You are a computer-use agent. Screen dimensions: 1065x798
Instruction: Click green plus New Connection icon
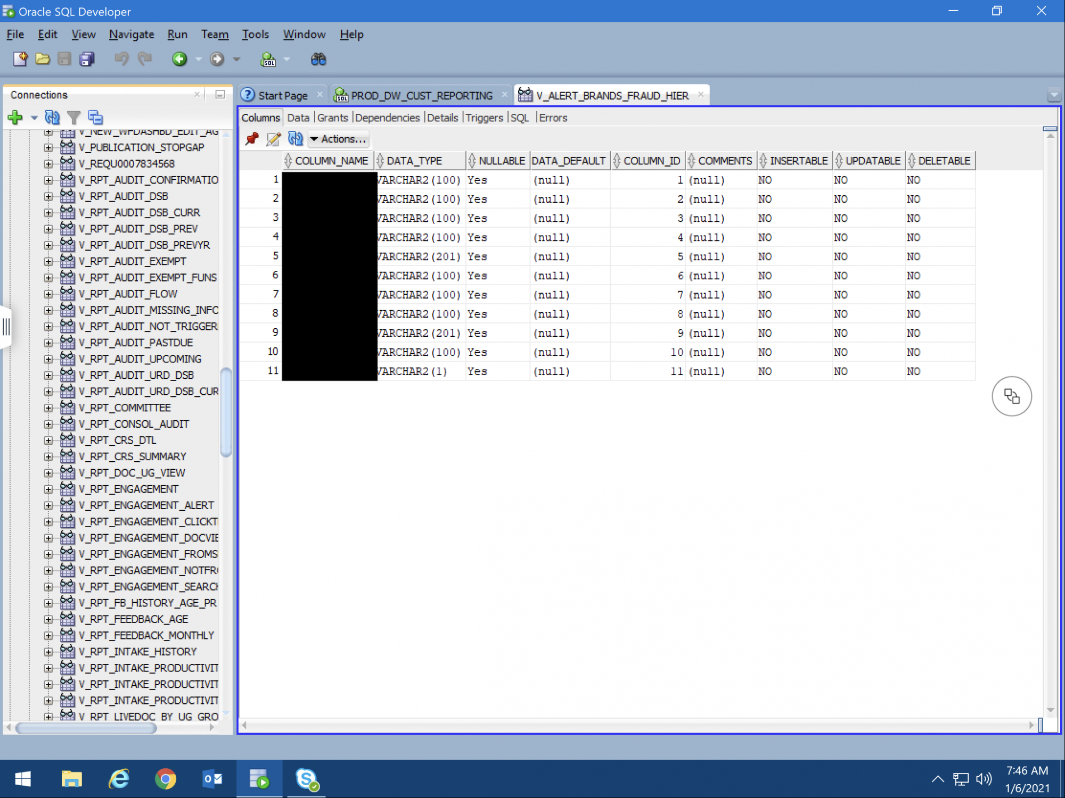(15, 117)
